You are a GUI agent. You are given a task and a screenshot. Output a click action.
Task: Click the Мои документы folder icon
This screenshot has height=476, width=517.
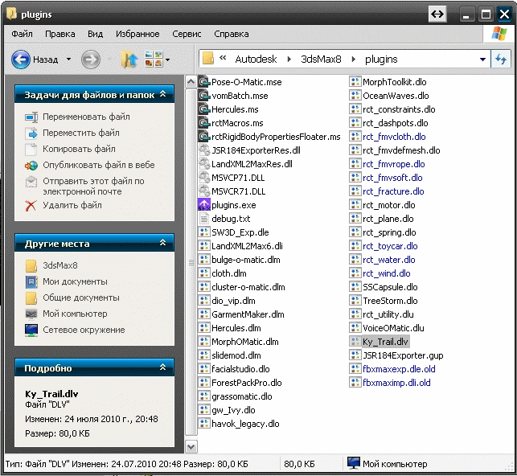[x=31, y=282]
